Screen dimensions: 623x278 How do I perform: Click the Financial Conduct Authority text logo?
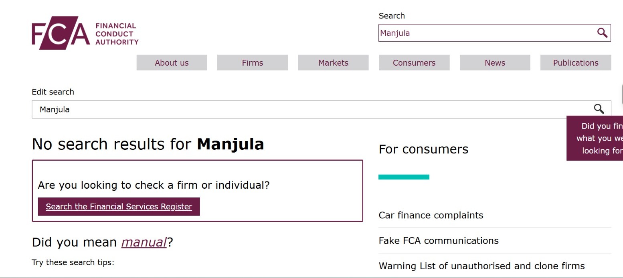(117, 34)
